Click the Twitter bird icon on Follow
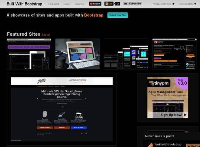Viewport: 200px width, 147px height. [x=91, y=4]
